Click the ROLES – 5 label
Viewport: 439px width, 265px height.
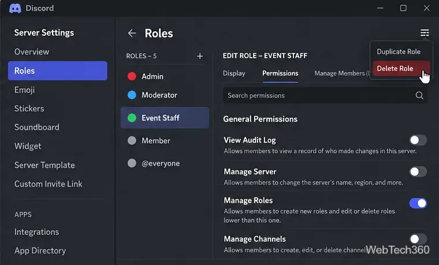[142, 56]
